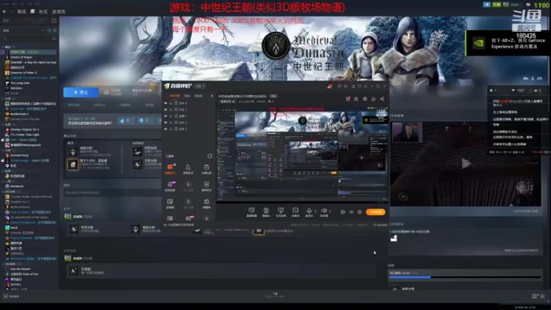Image resolution: width=551 pixels, height=310 pixels.
Task: Click thumbs down not recommend button
Action: [145, 121]
